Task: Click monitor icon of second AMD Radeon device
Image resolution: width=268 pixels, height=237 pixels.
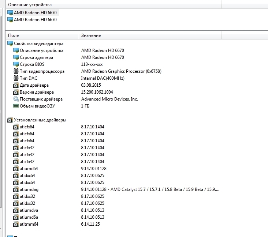Action: (x=10, y=20)
